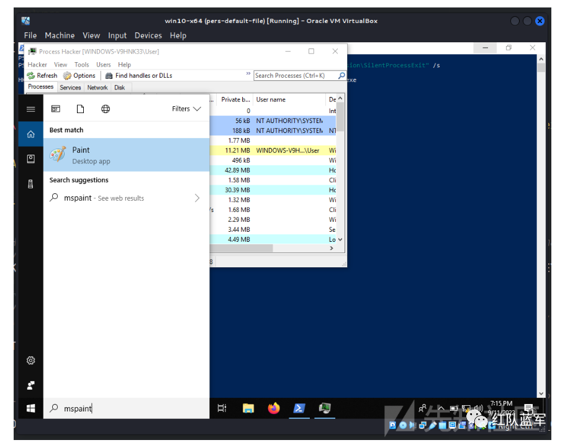Click the volume icon in system tray

(x=478, y=408)
